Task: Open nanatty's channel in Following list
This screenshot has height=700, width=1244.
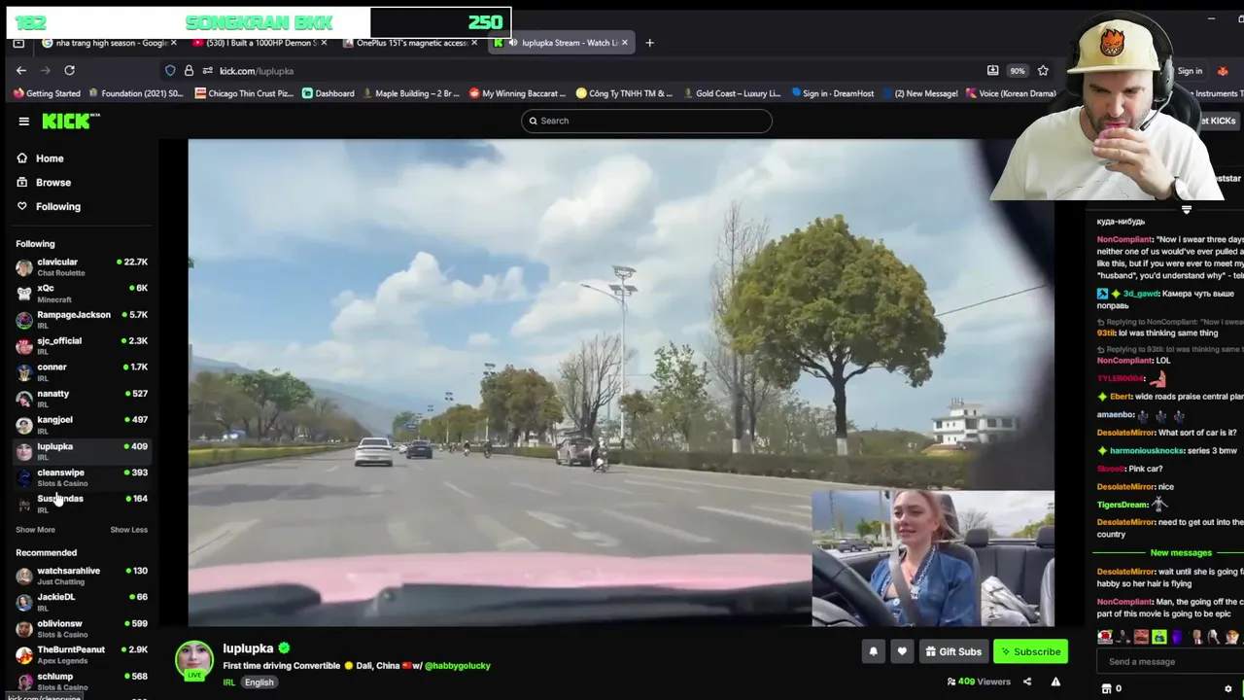Action: (x=82, y=398)
